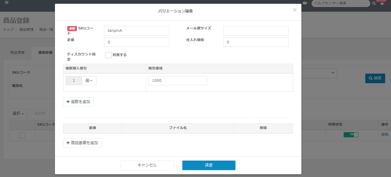The image size is (391, 177).
Task: Enable the 利用する discount checkbox
Action: coord(108,55)
